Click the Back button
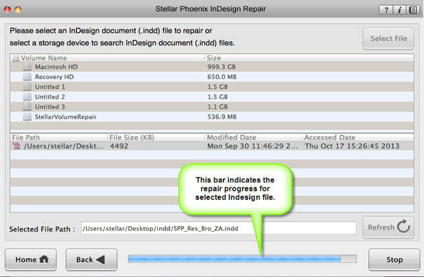424x277 pixels. (91, 259)
